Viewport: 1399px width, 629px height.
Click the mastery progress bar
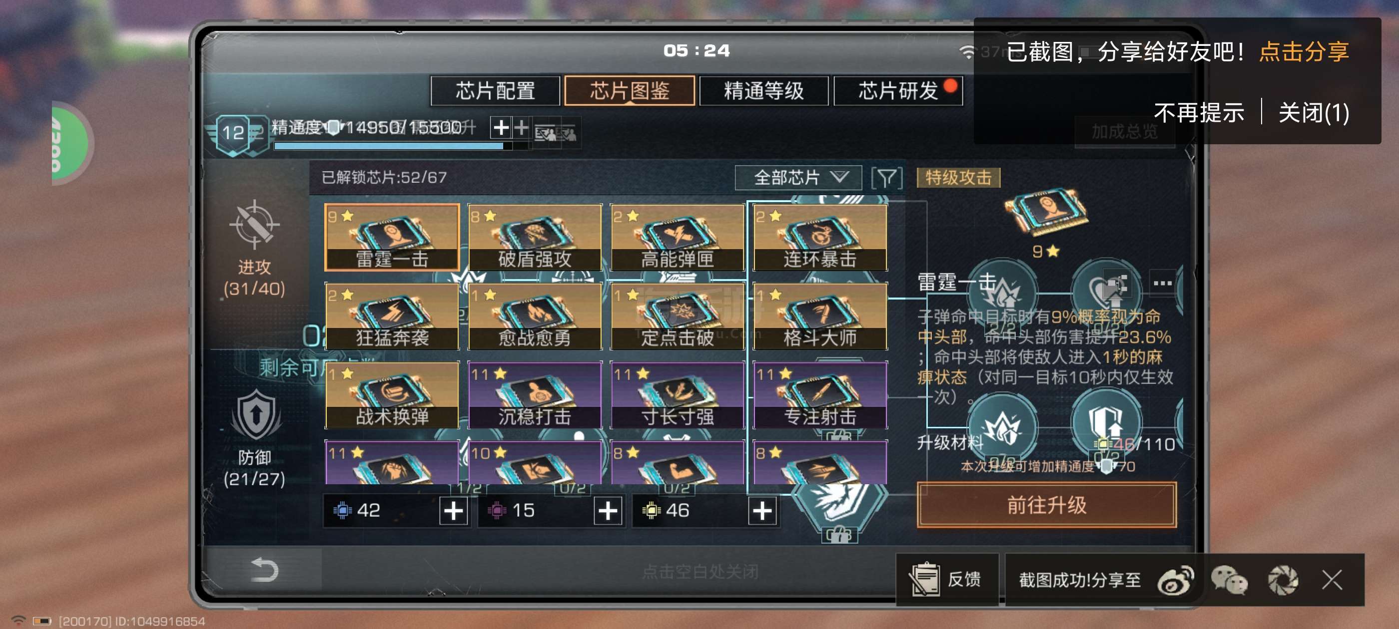pos(393,145)
